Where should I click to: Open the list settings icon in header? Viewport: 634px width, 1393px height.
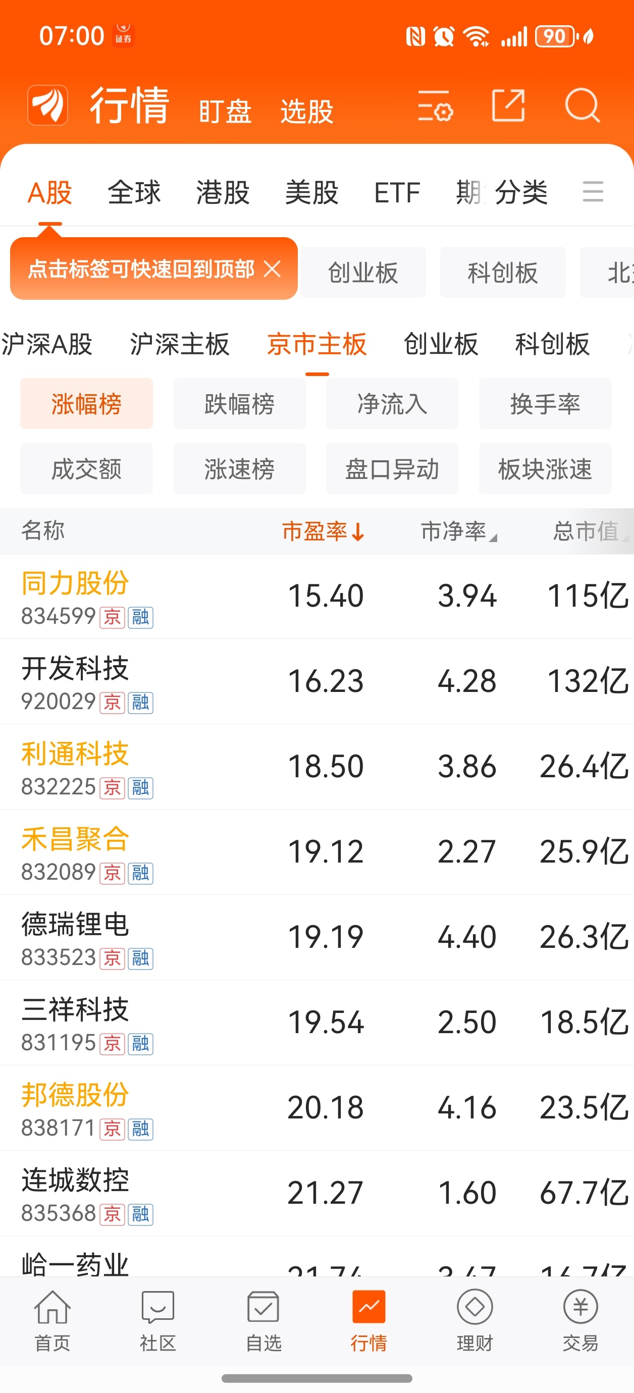[x=435, y=105]
